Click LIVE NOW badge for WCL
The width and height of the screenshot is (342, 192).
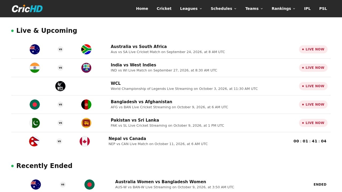click(x=313, y=86)
